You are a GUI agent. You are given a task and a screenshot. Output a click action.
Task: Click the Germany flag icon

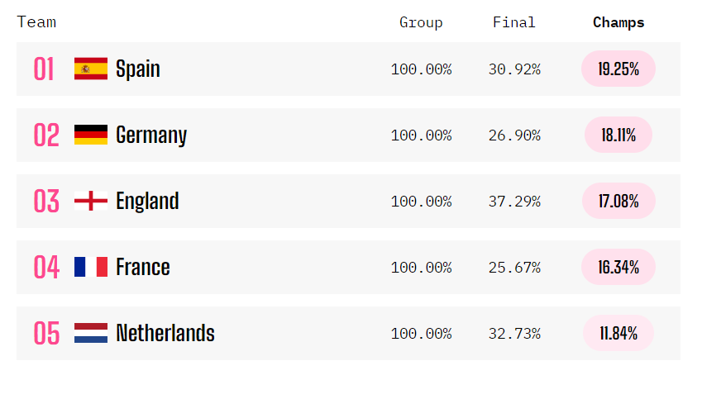[91, 135]
